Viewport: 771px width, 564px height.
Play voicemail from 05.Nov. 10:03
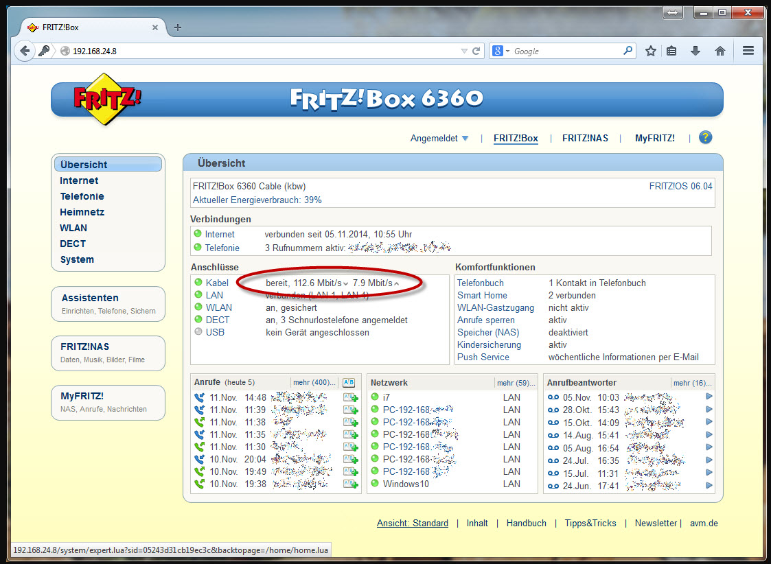[x=709, y=397]
